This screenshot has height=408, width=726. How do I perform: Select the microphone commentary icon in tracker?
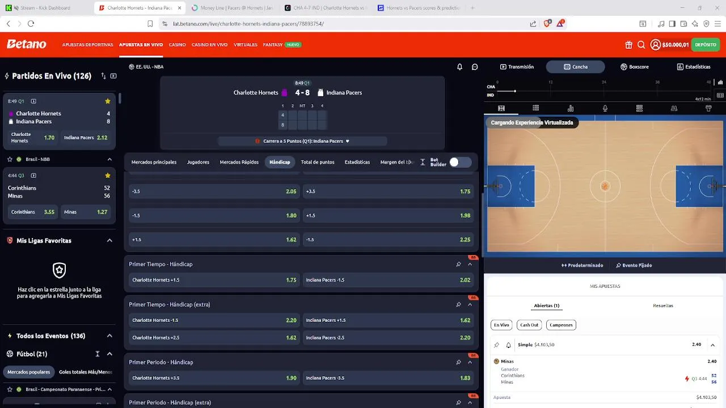(605, 108)
